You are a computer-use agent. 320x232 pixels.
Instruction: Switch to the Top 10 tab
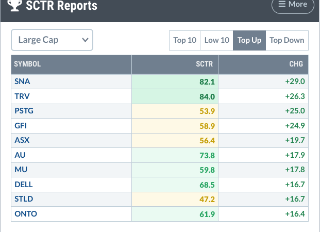pos(184,40)
